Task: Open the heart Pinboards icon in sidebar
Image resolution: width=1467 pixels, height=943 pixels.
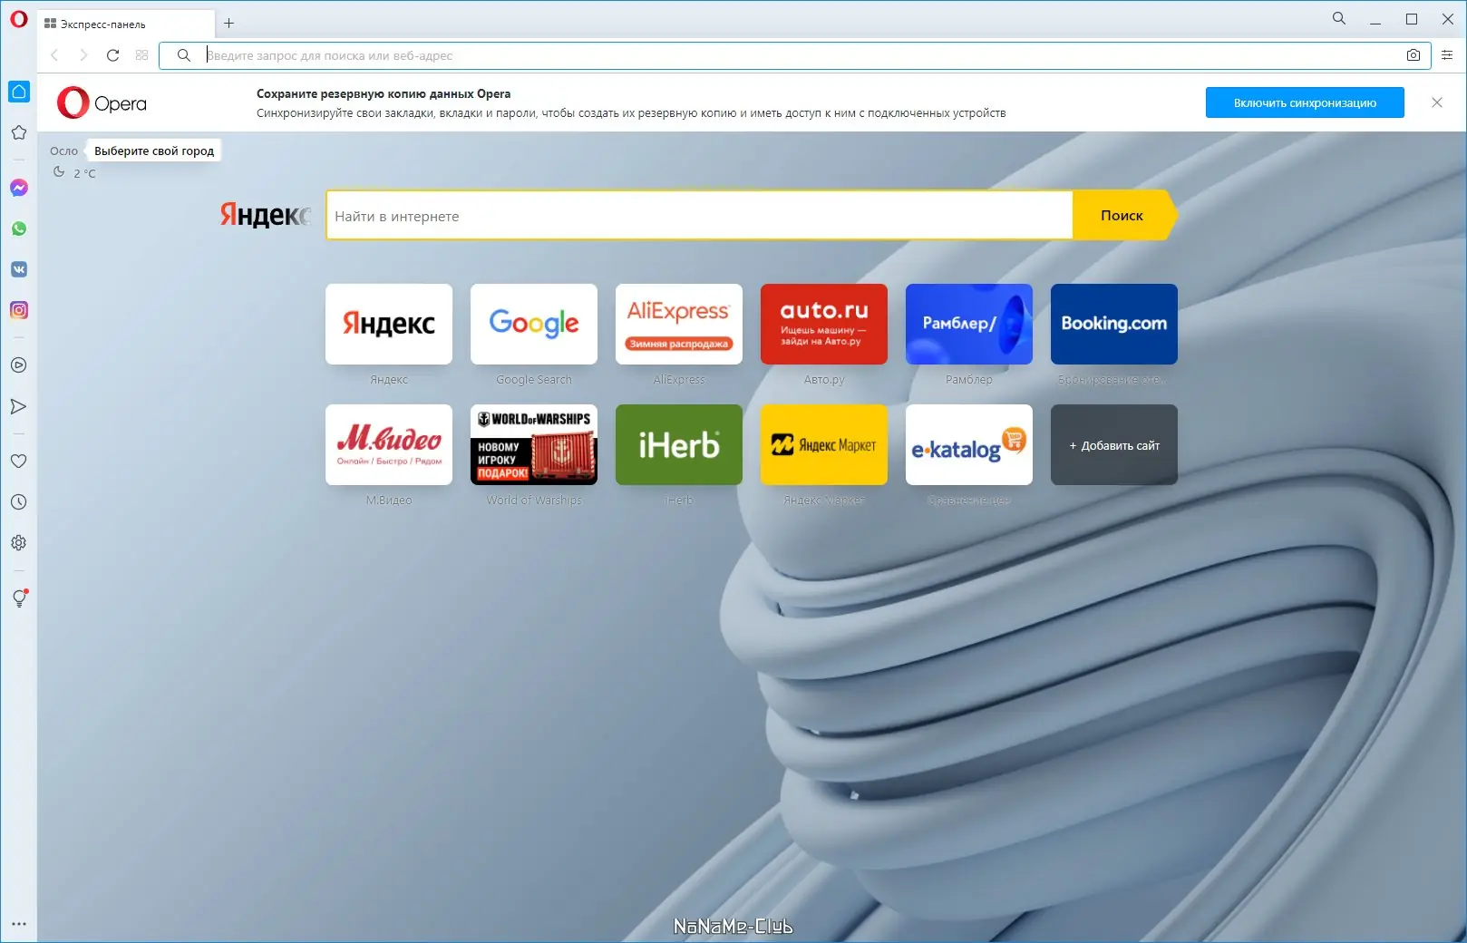Action: 19,461
